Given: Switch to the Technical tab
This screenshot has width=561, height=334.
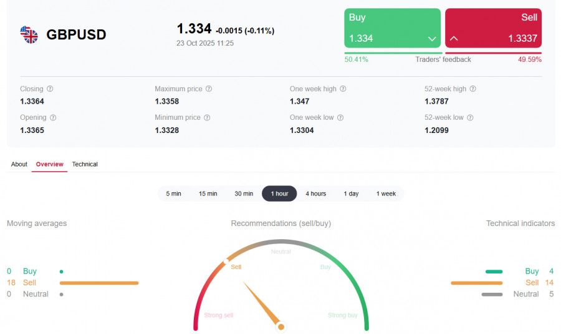Looking at the screenshot, I should 85,164.
